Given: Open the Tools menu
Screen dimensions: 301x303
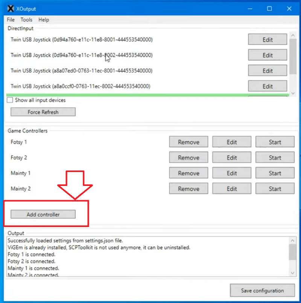Looking at the screenshot, I should click(x=26, y=20).
